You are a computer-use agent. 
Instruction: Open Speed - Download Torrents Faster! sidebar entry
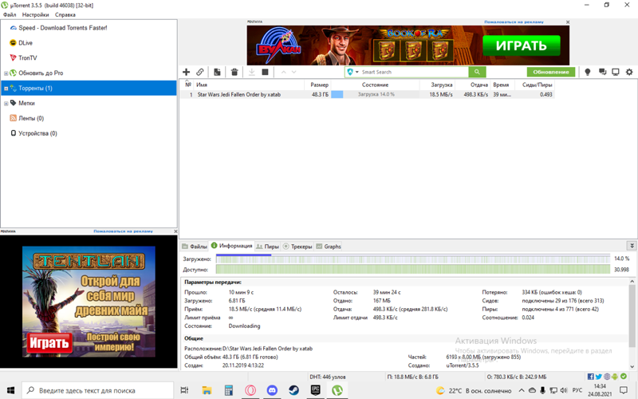[x=63, y=28]
